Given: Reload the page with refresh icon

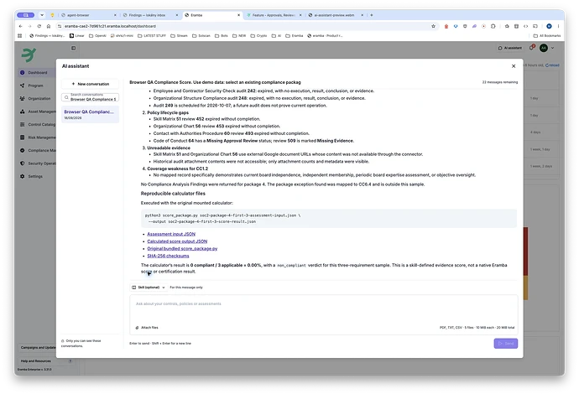Looking at the screenshot, I should [x=39, y=26].
